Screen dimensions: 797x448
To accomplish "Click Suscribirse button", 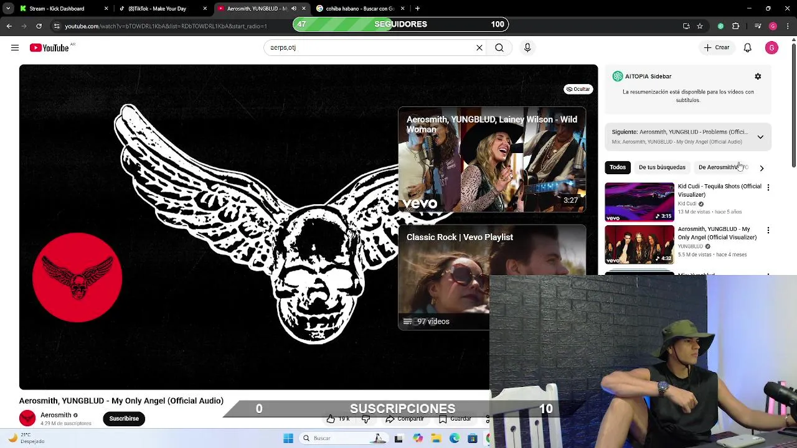I will 124,419.
